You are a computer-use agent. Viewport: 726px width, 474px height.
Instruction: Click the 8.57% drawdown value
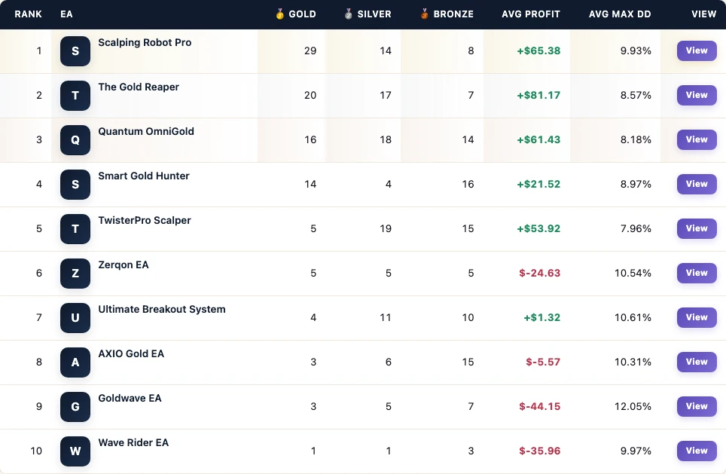[636, 95]
